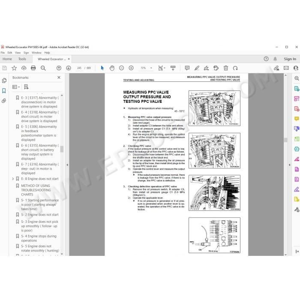
Task: Click the read mode keyboard icon
Action: coord(173,68)
